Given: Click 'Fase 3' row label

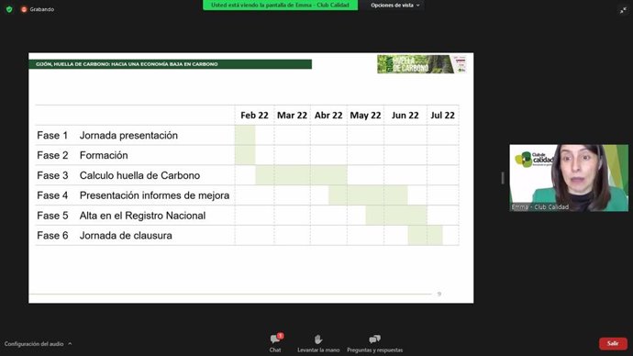Looking at the screenshot, I should point(52,175).
